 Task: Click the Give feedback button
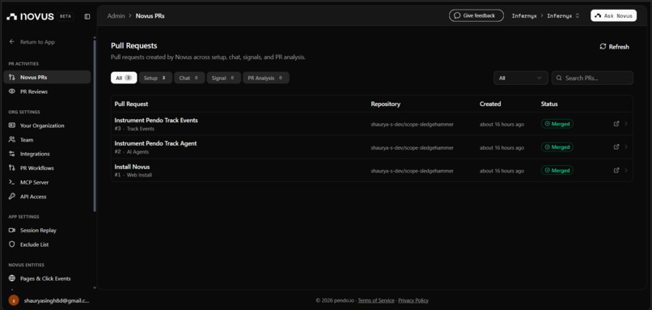[x=476, y=16]
